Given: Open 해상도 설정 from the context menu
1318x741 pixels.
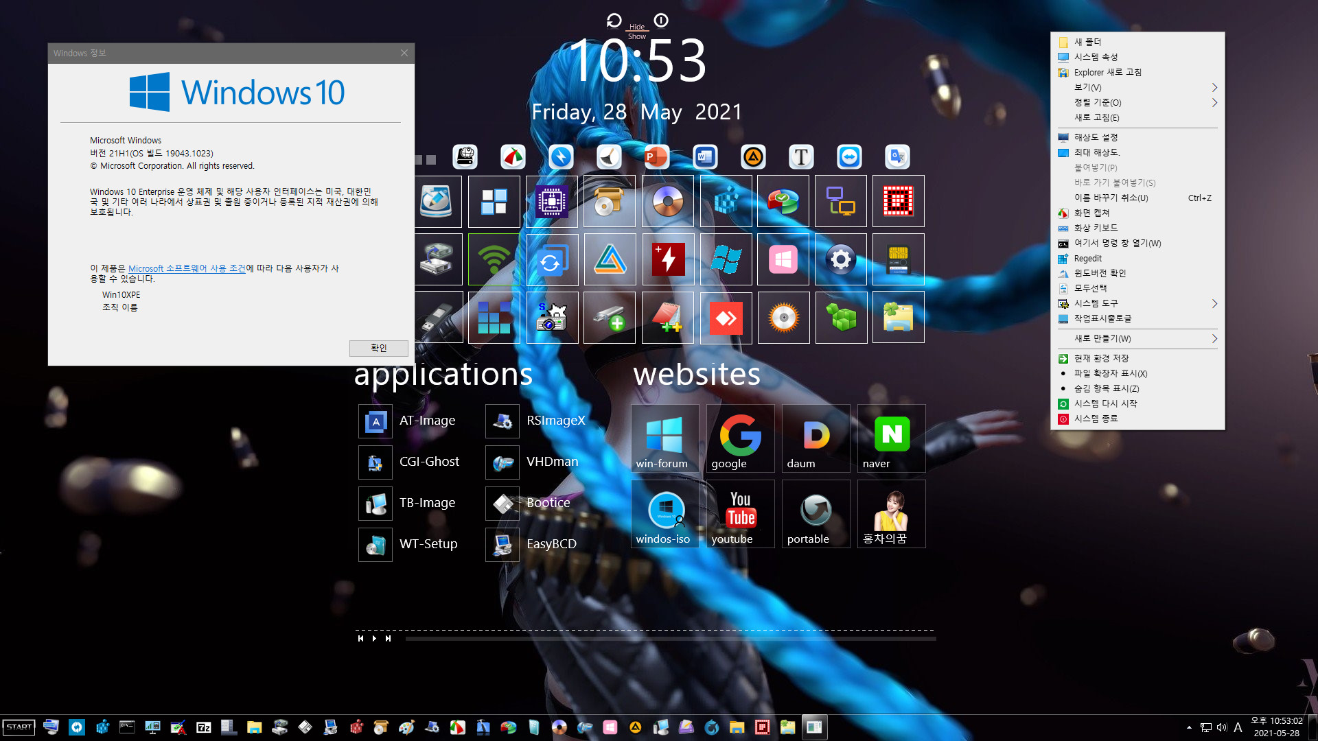Looking at the screenshot, I should (x=1137, y=137).
